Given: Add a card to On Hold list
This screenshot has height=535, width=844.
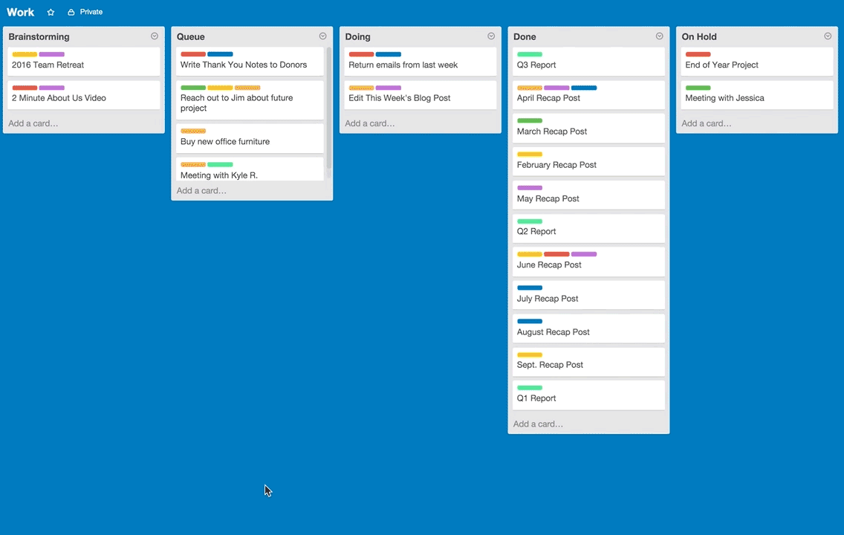Looking at the screenshot, I should pyautogui.click(x=707, y=123).
